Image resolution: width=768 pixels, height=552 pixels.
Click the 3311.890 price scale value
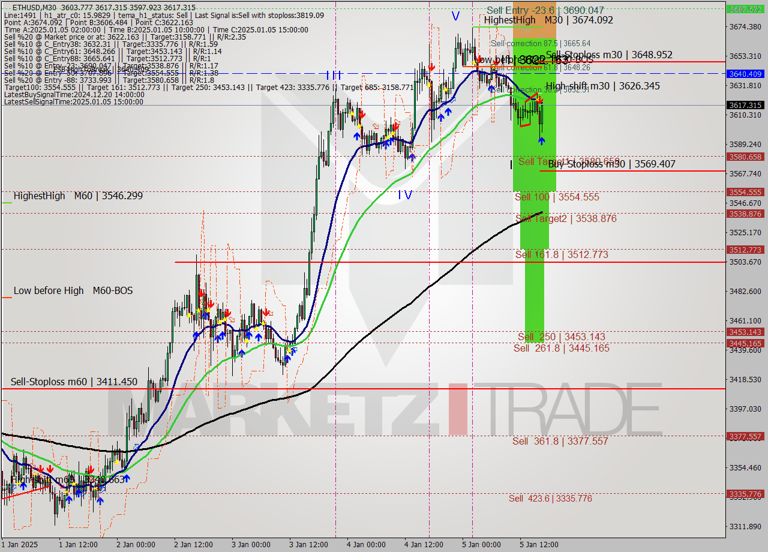pos(745,526)
